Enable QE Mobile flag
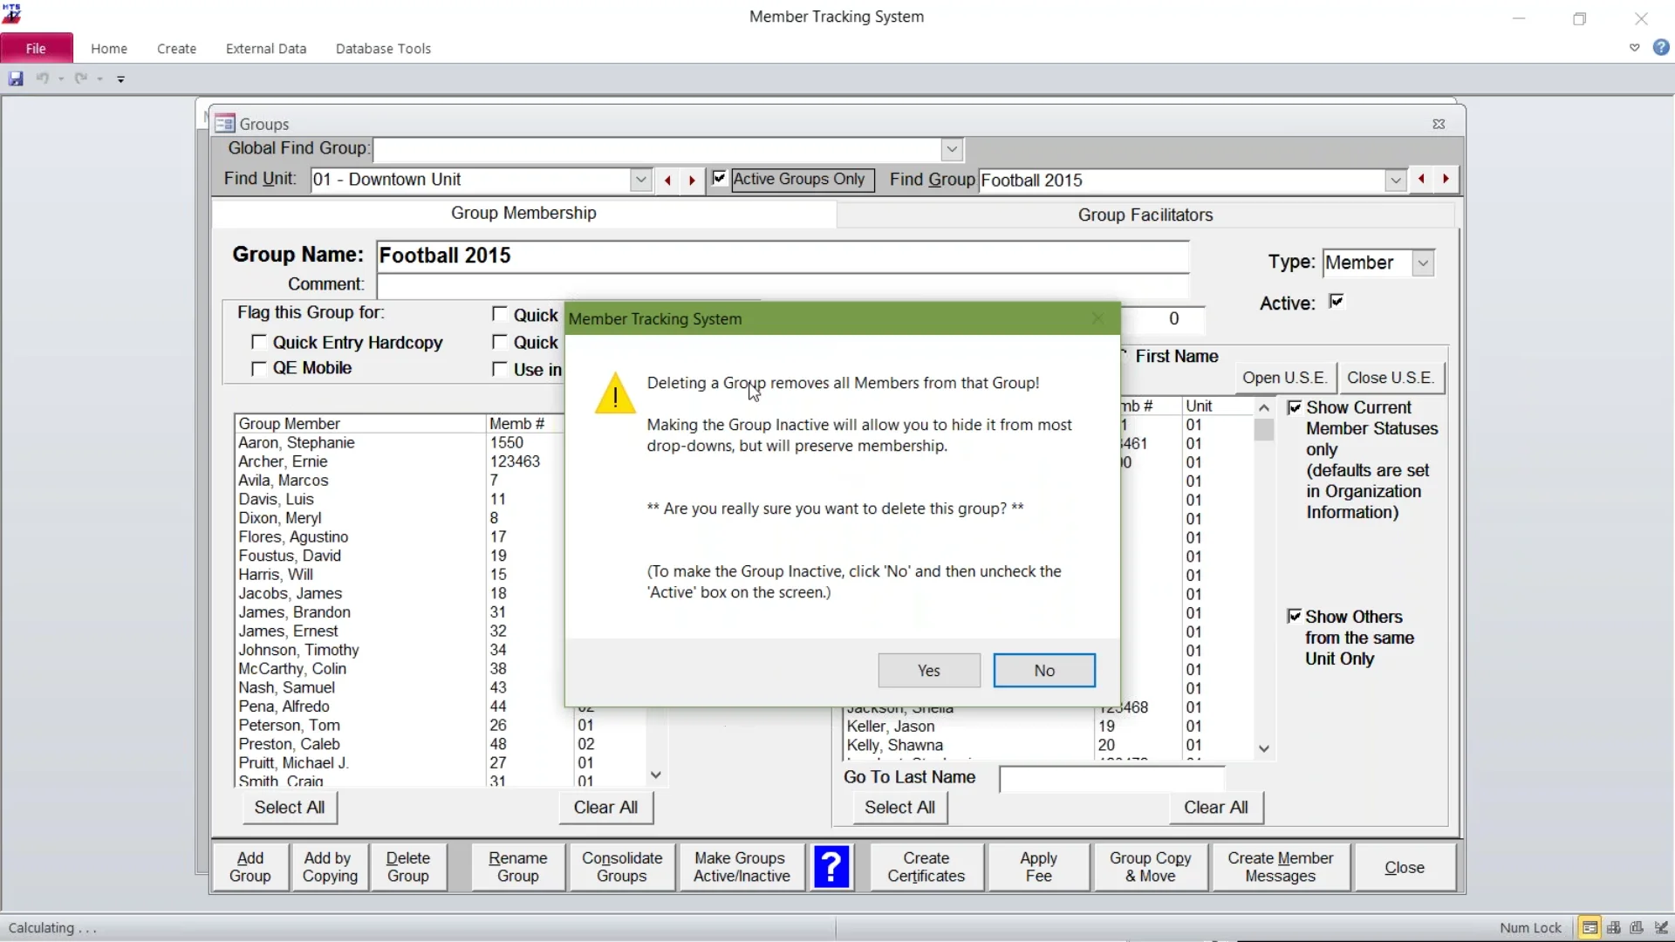1675x942 pixels. [258, 369]
